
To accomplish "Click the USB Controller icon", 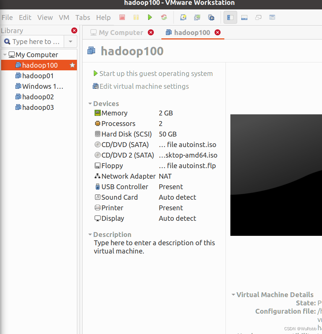I will point(98,187).
